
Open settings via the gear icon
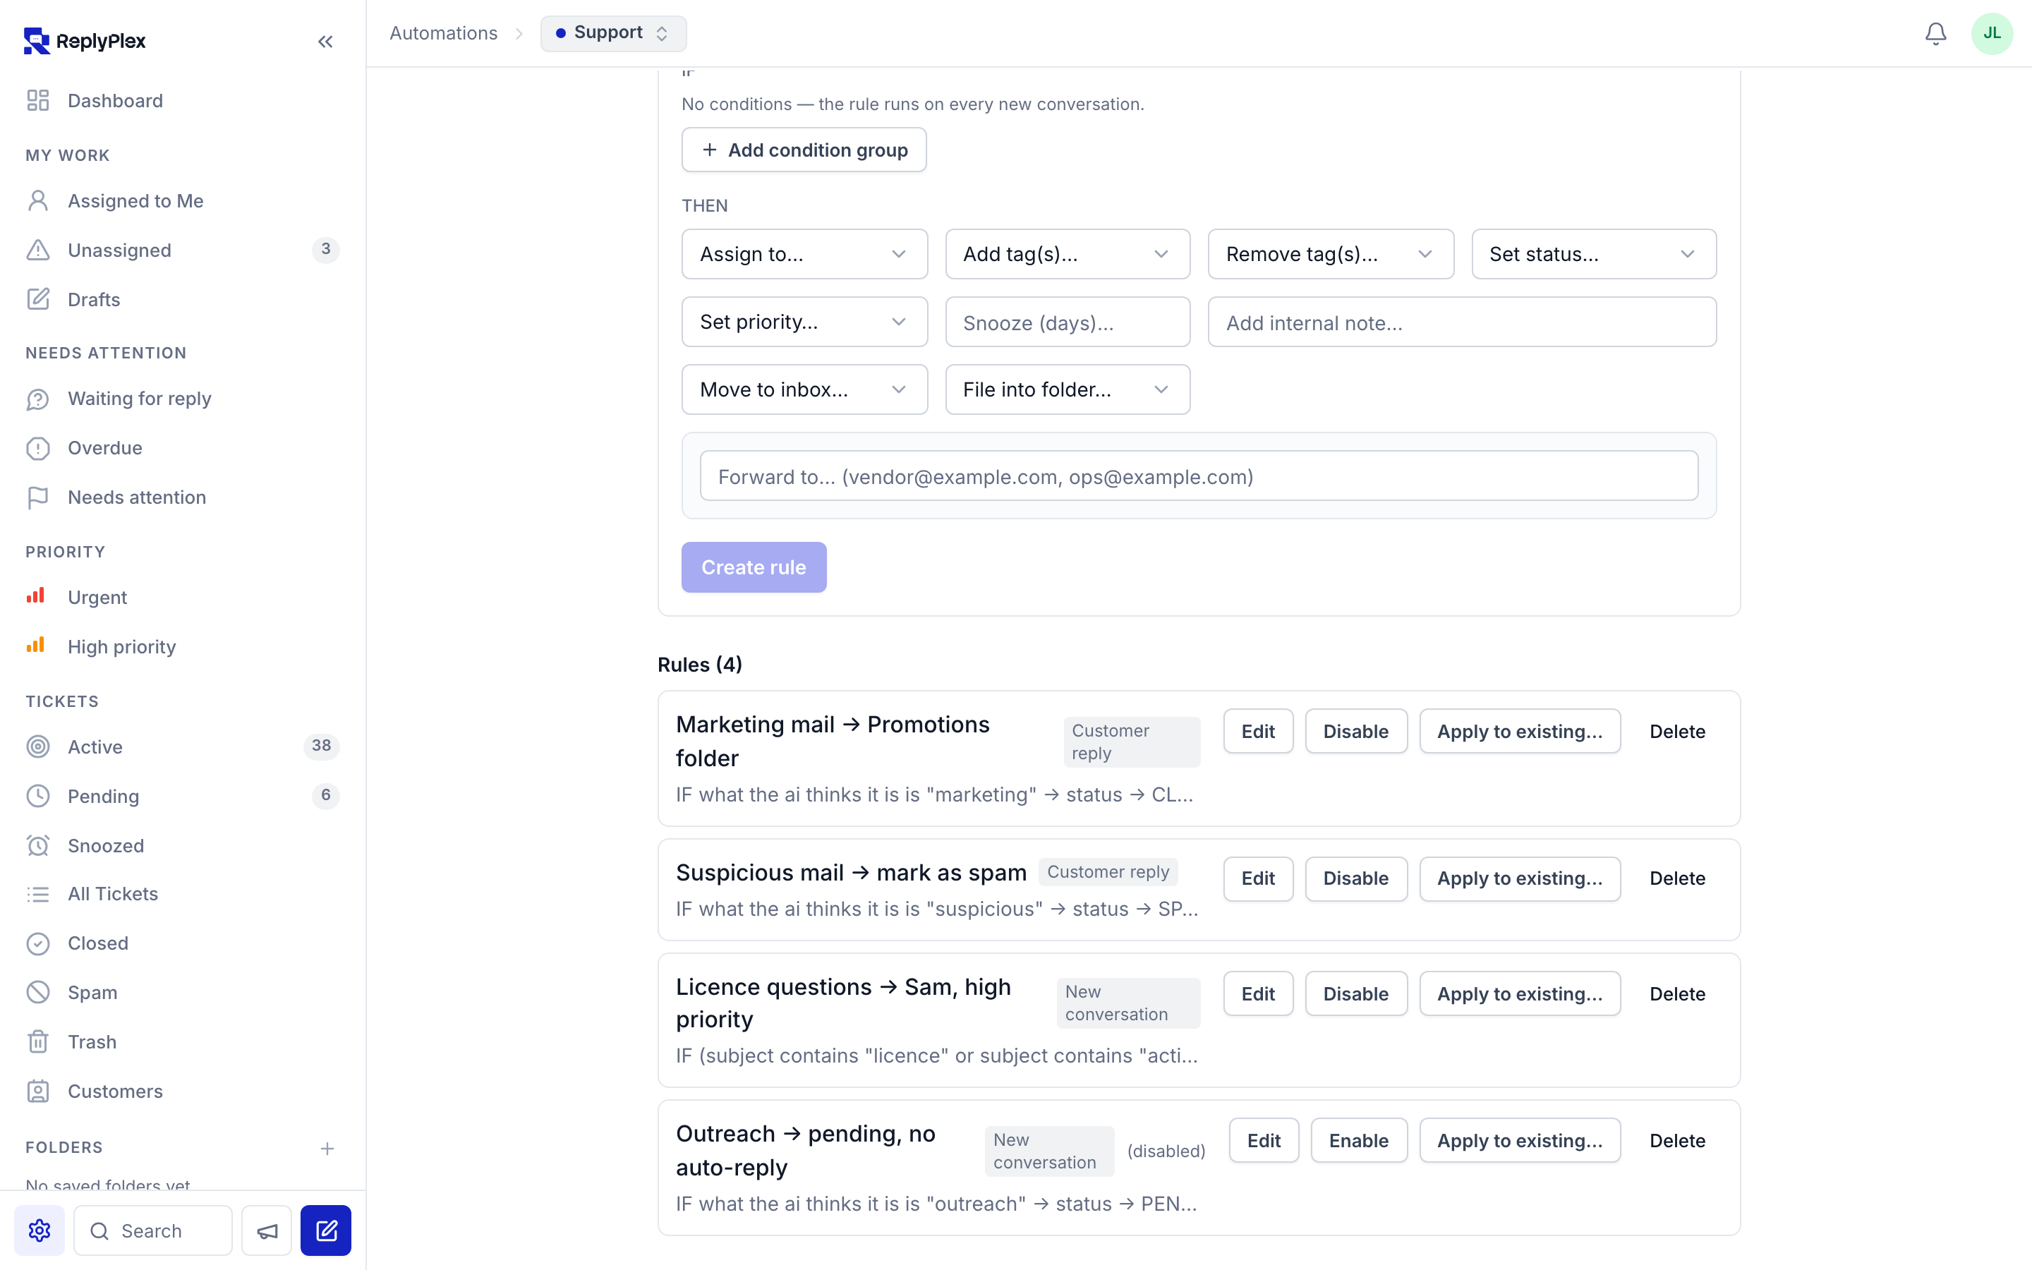tap(40, 1230)
